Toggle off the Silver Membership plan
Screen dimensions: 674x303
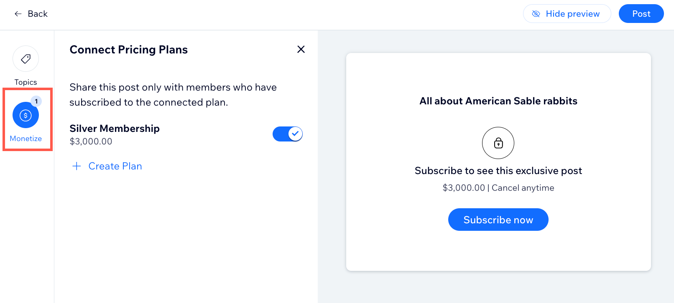(x=288, y=134)
